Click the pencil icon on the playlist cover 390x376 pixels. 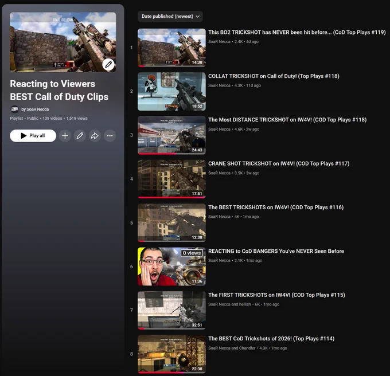108,65
